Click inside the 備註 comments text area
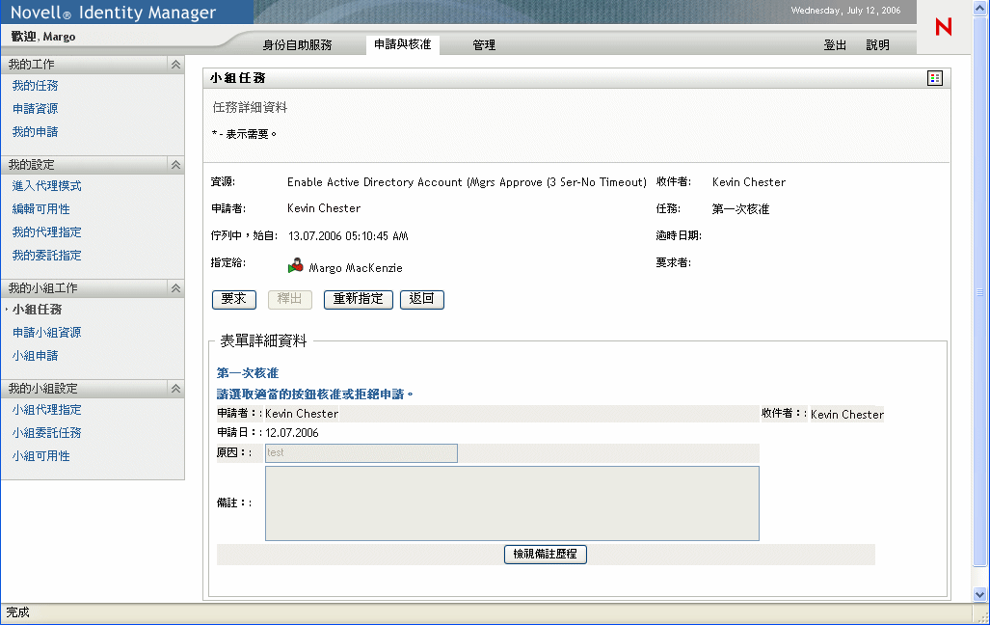Viewport: 990px width, 625px height. [x=512, y=503]
